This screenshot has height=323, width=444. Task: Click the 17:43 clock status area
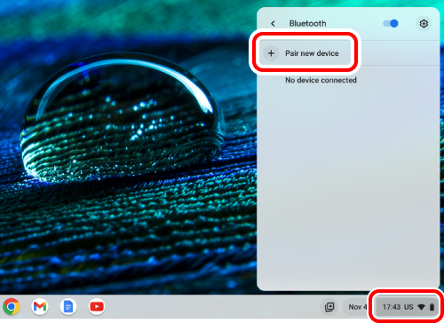392,307
